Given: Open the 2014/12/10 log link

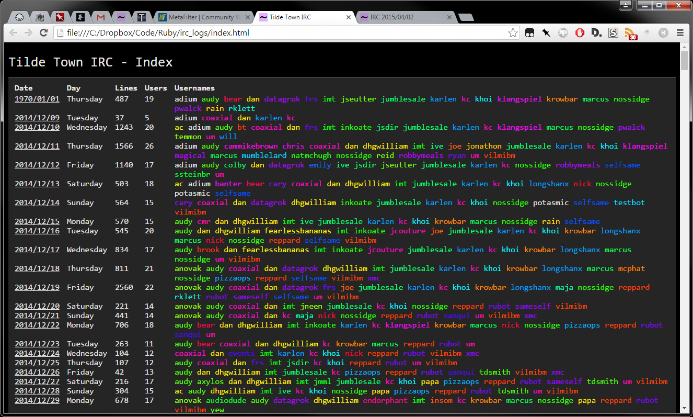Looking at the screenshot, I should point(37,127).
